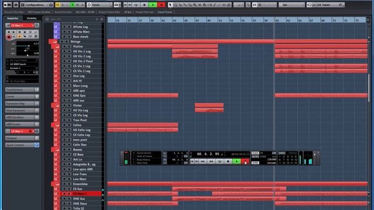
Task: Toggle global Read automation button R
Action: click(72, 5)
